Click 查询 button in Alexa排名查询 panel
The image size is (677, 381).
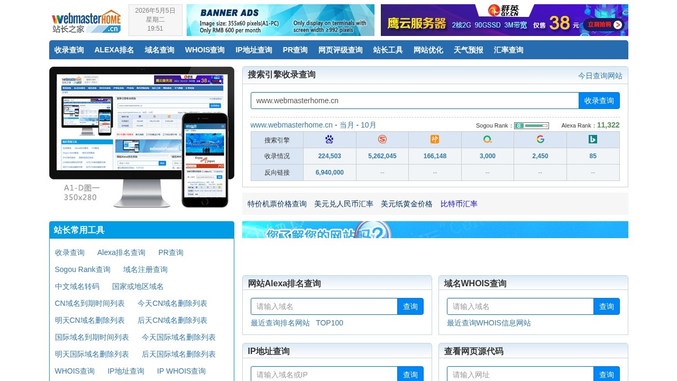click(x=410, y=306)
